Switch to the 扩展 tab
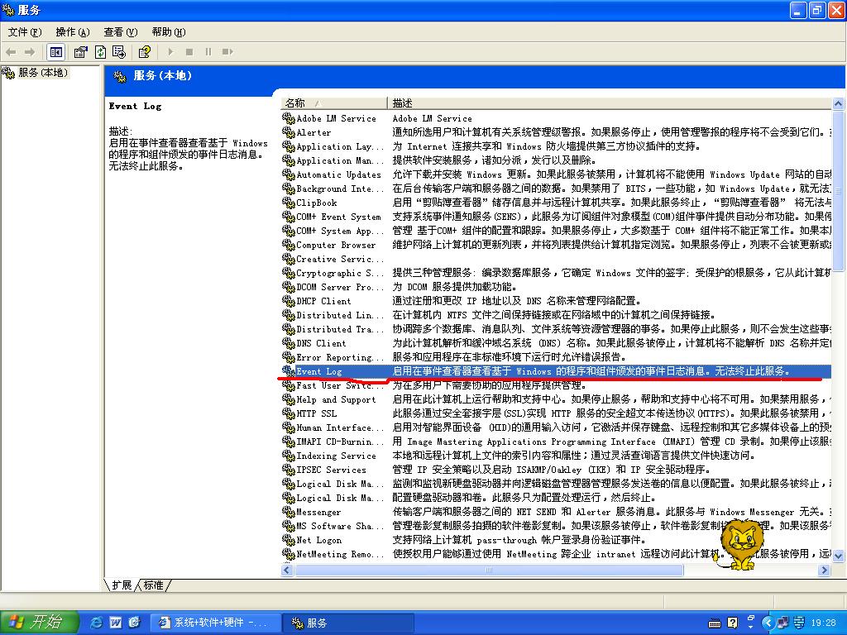Screen dimensions: 847x635 tap(122, 585)
